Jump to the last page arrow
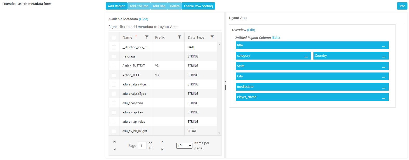409x160 pixels. pyautogui.click(x=162, y=149)
